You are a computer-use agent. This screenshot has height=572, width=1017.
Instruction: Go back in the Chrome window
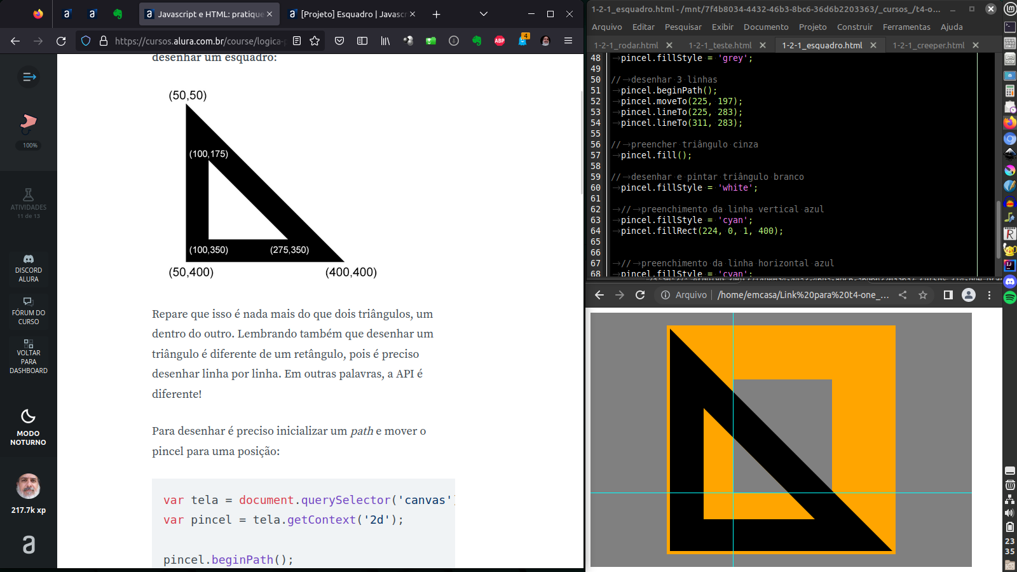coord(599,295)
